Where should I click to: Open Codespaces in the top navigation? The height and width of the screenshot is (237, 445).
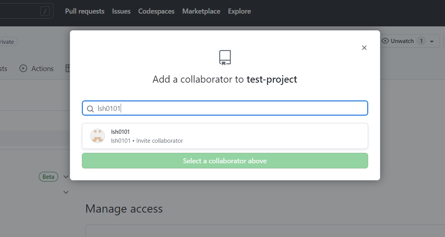click(x=156, y=11)
